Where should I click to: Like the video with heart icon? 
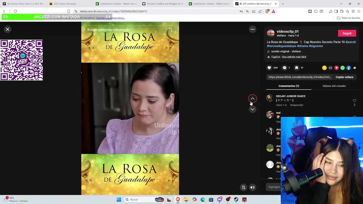coord(269,68)
